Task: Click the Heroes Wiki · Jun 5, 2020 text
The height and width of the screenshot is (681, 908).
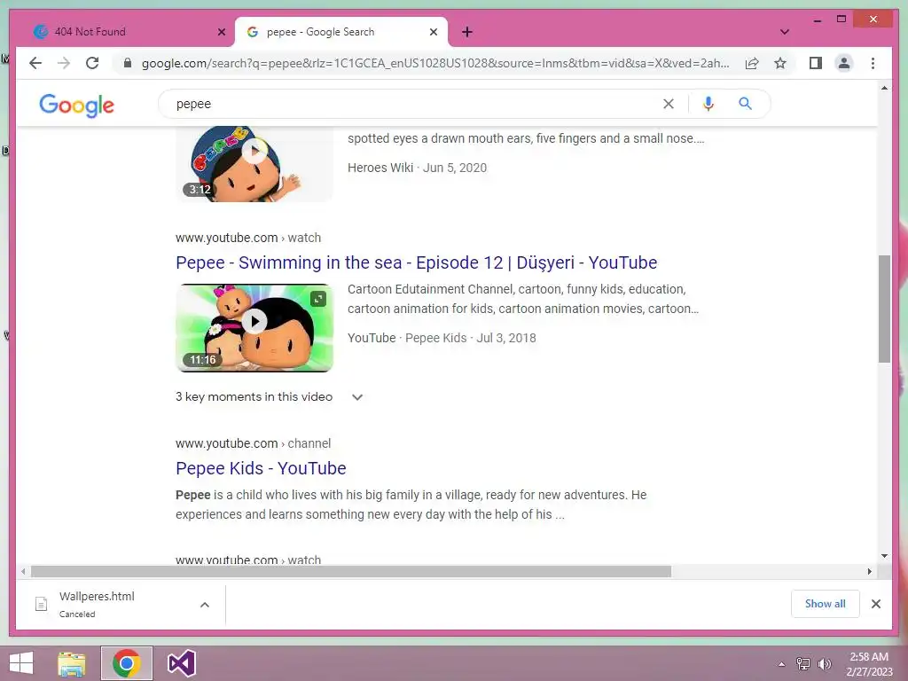Action: click(x=417, y=168)
